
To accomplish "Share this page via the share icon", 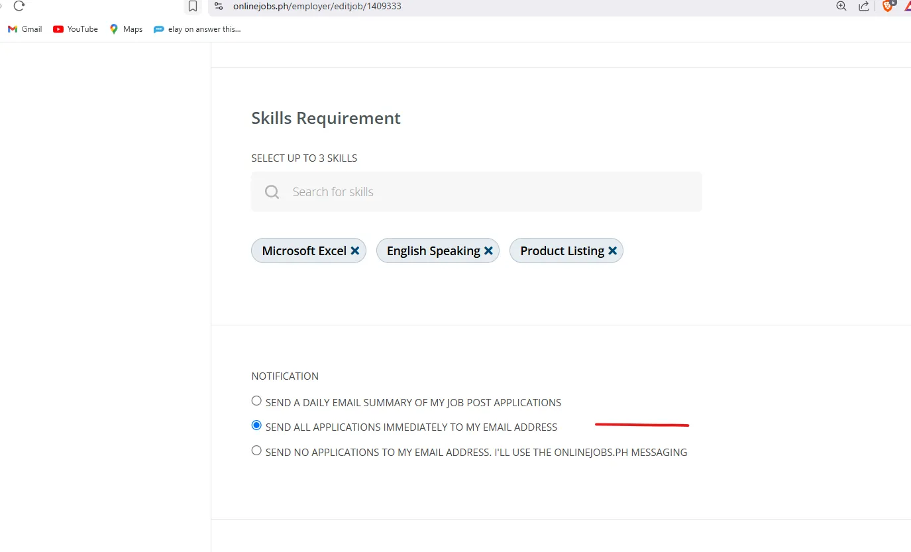I will 864,6.
